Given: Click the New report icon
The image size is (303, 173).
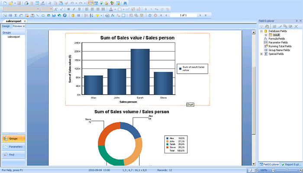Looking at the screenshot, I should click(x=5, y=3).
